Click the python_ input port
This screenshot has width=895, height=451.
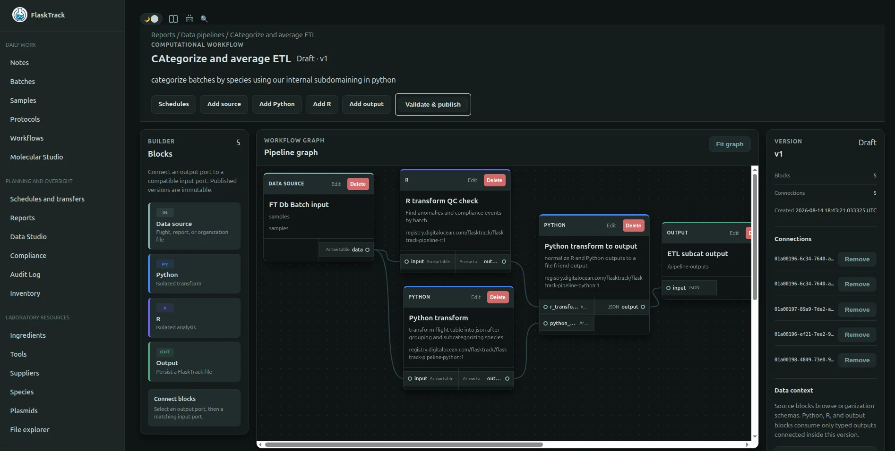click(546, 324)
